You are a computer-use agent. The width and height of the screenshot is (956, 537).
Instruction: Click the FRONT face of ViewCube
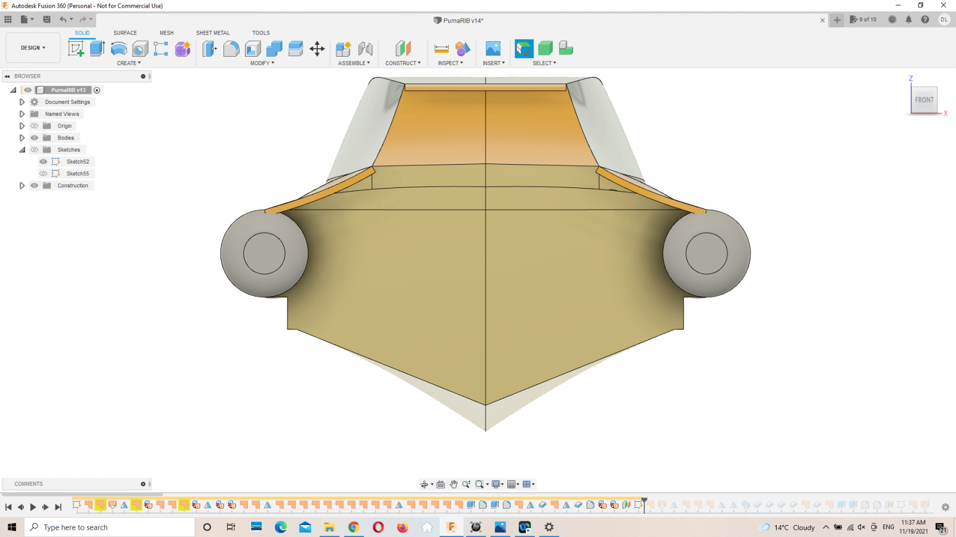click(x=924, y=100)
